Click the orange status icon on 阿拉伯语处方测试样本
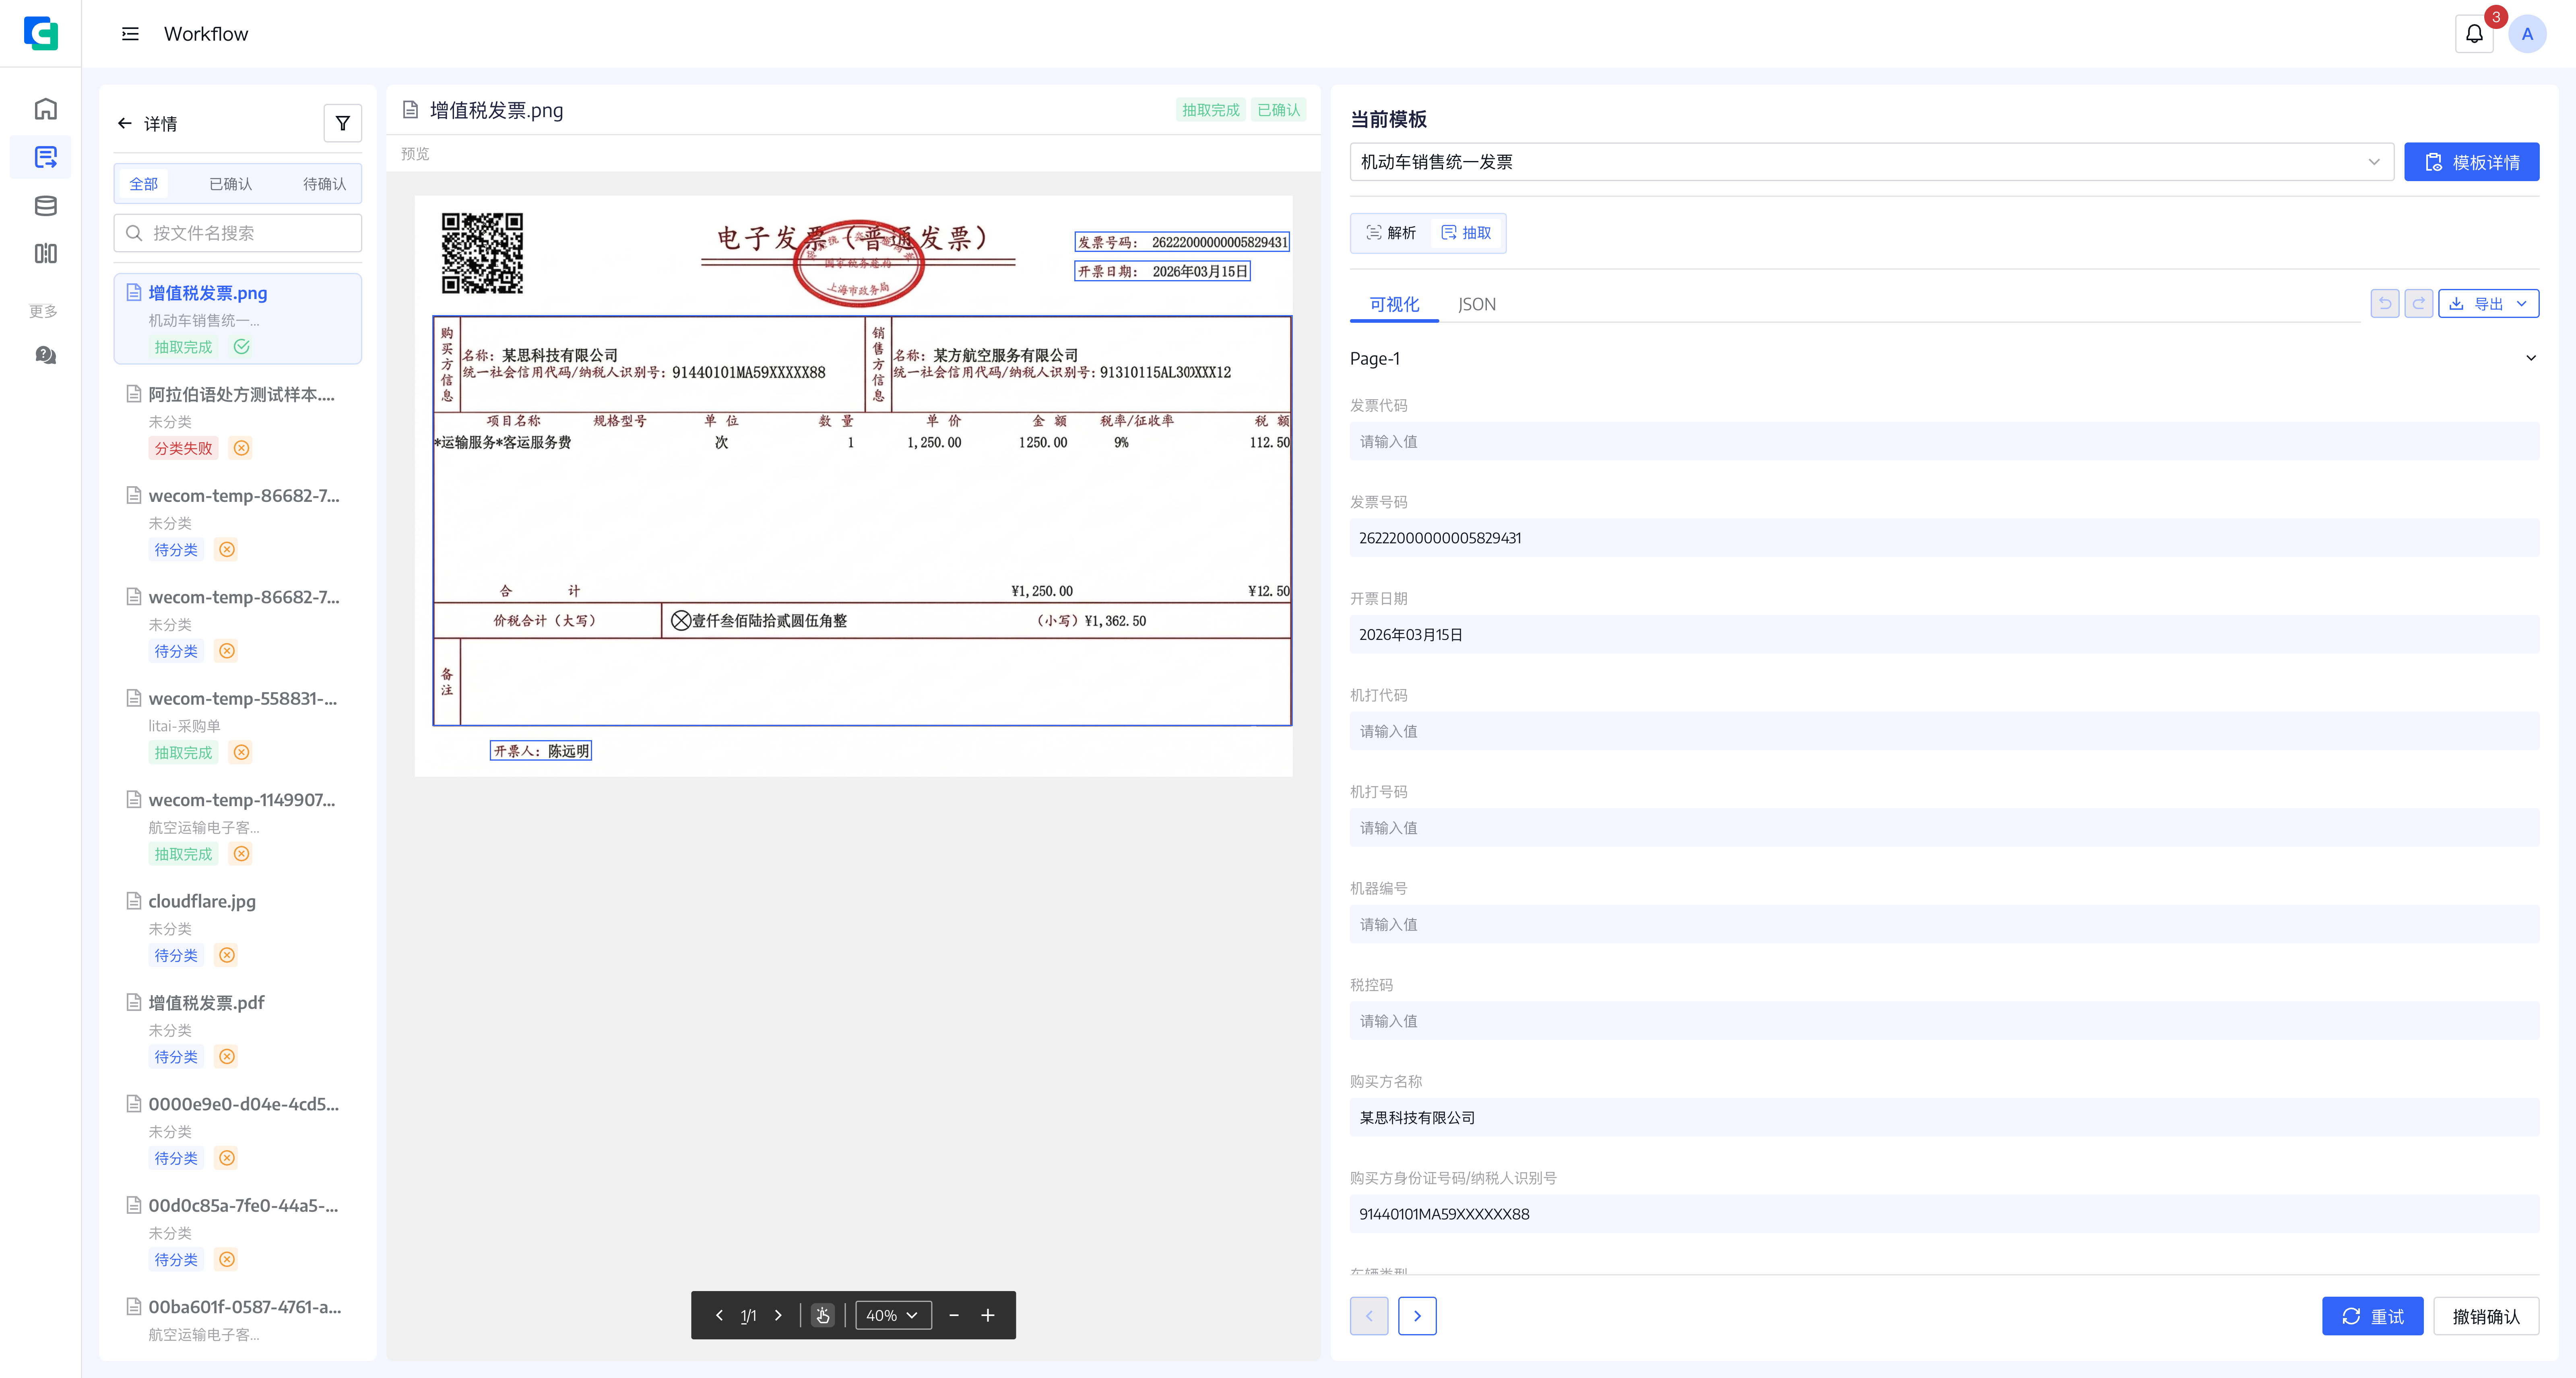2576x1378 pixels. [x=241, y=448]
